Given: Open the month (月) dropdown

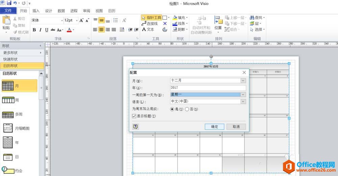Looking at the screenshot, I should pos(243,81).
